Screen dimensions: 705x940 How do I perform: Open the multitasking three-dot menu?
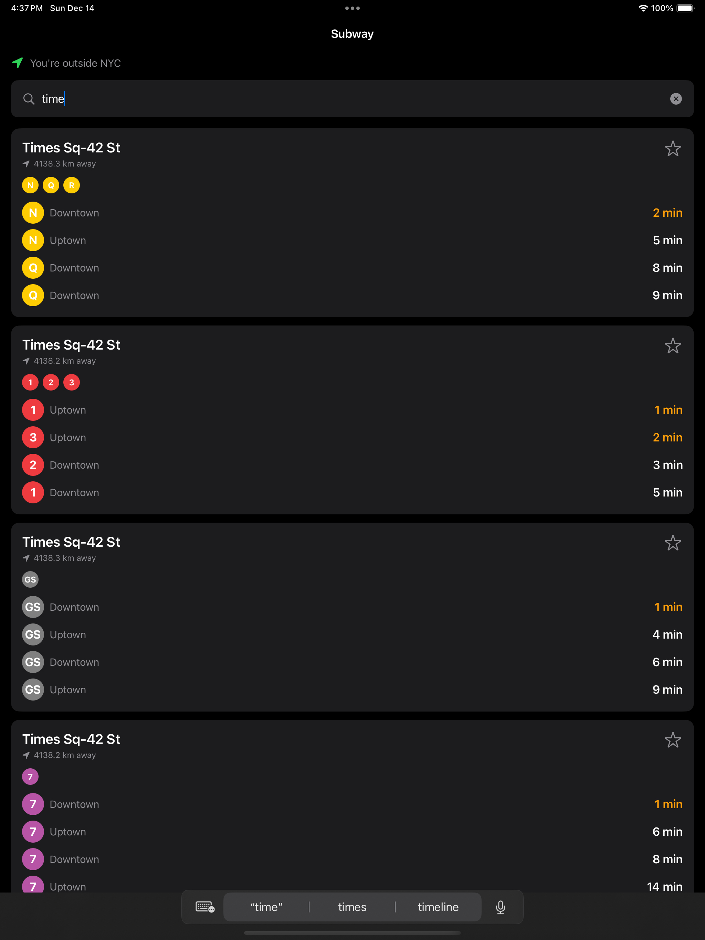tap(352, 8)
